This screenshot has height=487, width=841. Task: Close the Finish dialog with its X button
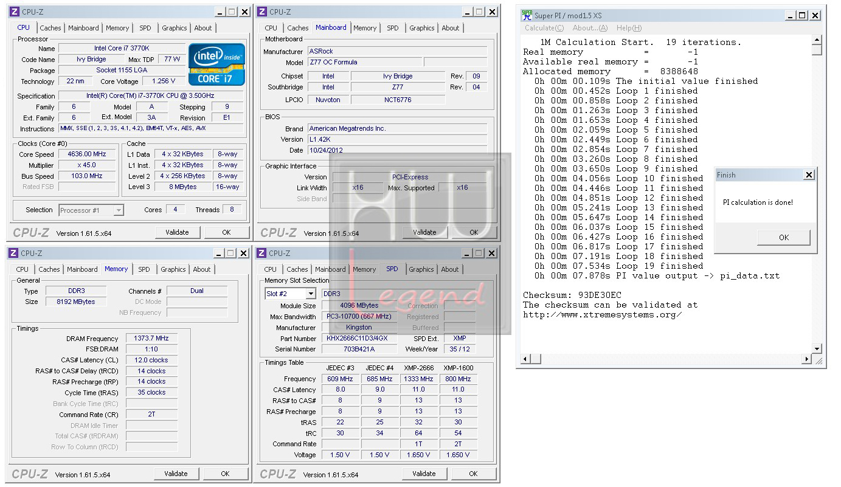pos(809,175)
